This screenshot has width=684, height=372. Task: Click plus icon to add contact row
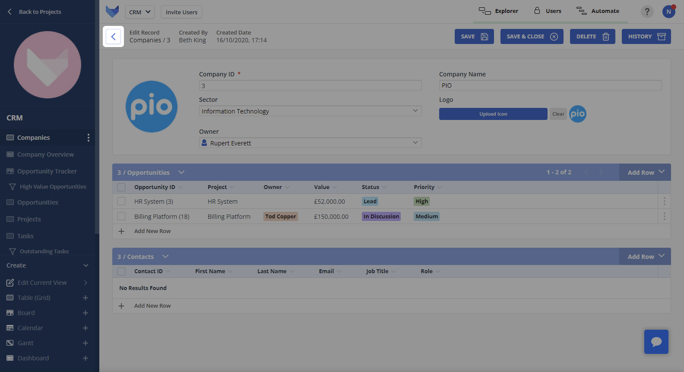click(x=121, y=306)
